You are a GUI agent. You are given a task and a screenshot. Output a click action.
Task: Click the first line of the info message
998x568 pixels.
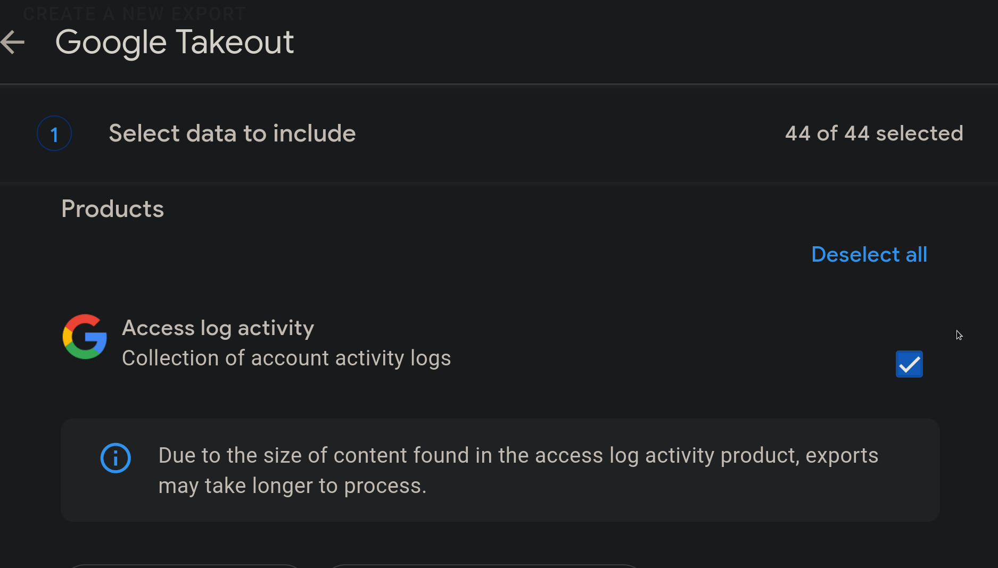(x=518, y=456)
